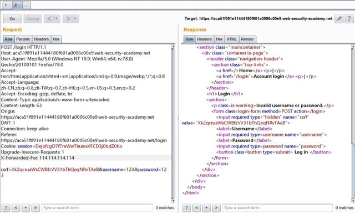Viewport: 355px width, 213px height.
Task: Switch to the Response Hex tab
Action: 219,39
